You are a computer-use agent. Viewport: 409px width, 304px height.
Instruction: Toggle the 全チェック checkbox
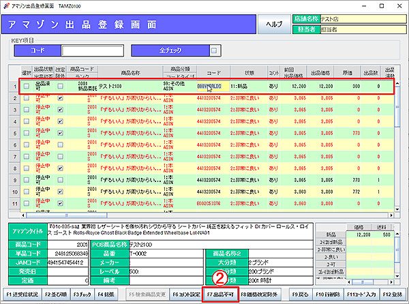tap(215, 50)
